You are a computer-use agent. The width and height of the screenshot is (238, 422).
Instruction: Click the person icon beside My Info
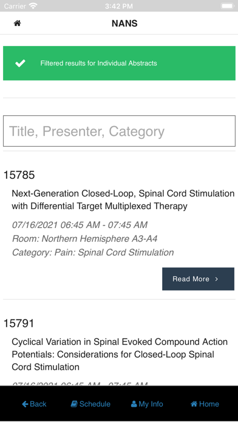134,404
